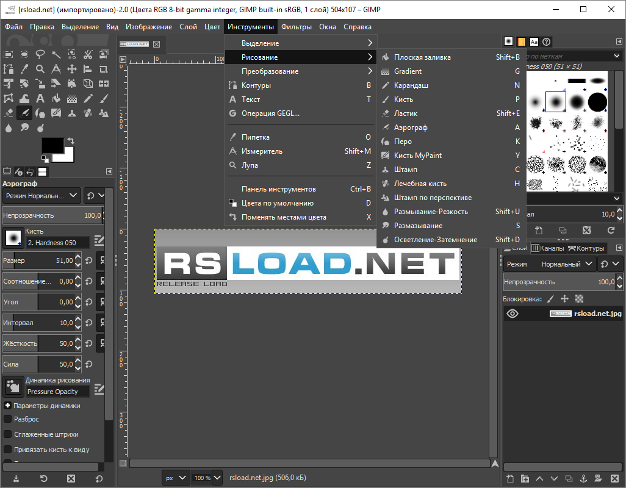626x488 pixels.
Task: Open tool options panel configuration menu arrow
Action: tap(109, 171)
